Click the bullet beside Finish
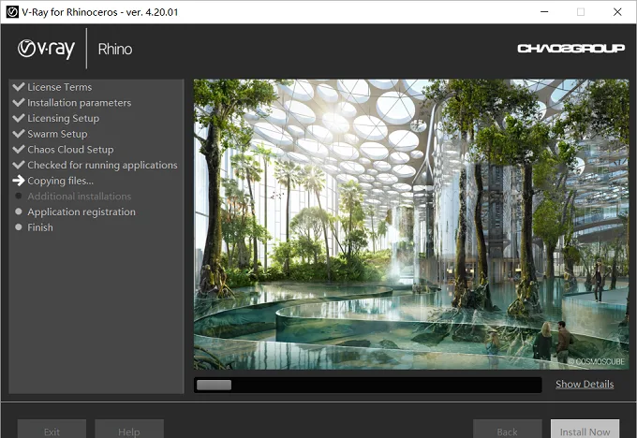 [19, 227]
